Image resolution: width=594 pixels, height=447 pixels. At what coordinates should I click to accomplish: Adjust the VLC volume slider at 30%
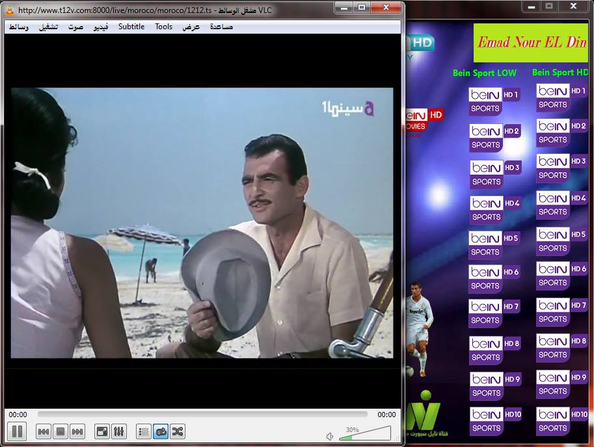(x=365, y=433)
